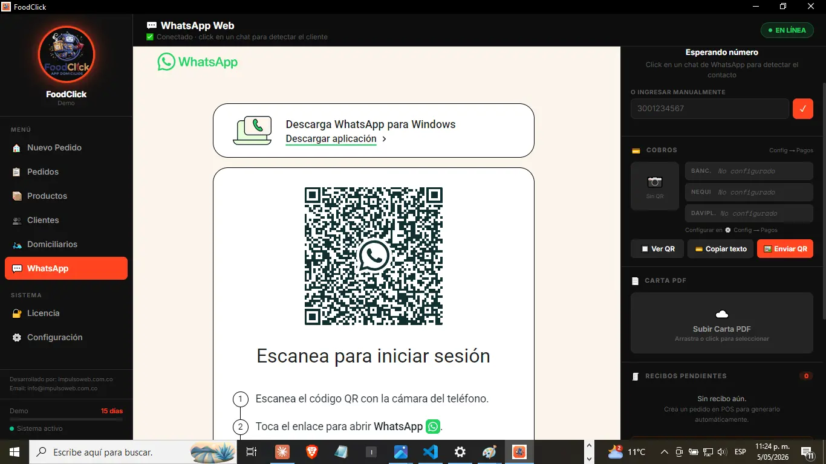Viewport: 826px width, 464px height.
Task: Click the active FoodClick taskbar icon
Action: [519, 452]
